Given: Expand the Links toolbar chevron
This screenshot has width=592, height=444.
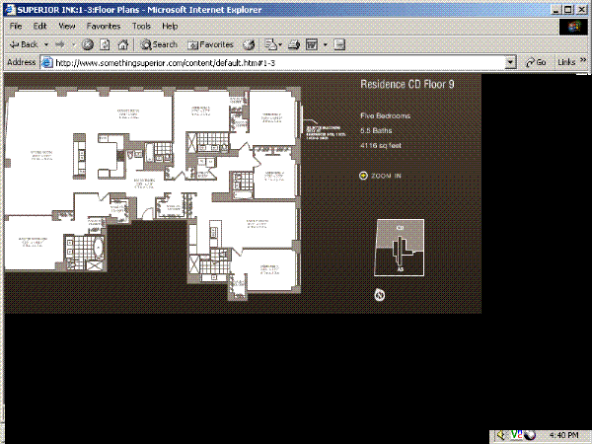Looking at the screenshot, I should 582,61.
